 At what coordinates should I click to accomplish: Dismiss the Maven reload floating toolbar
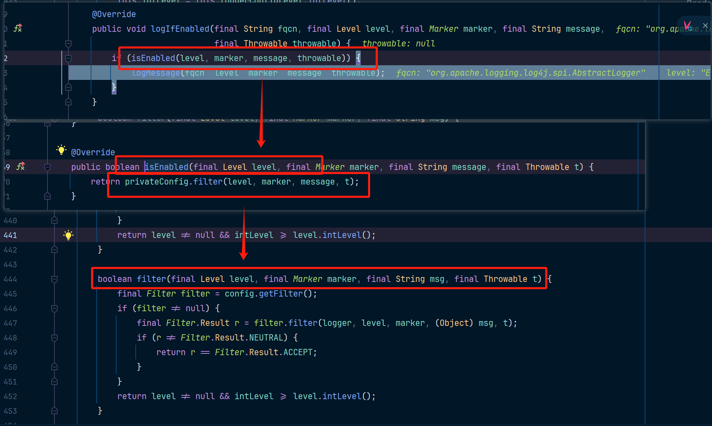click(x=705, y=25)
